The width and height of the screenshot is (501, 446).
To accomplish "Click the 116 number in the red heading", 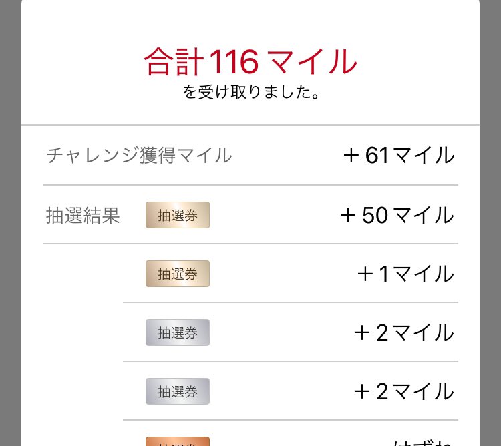I will tap(234, 61).
